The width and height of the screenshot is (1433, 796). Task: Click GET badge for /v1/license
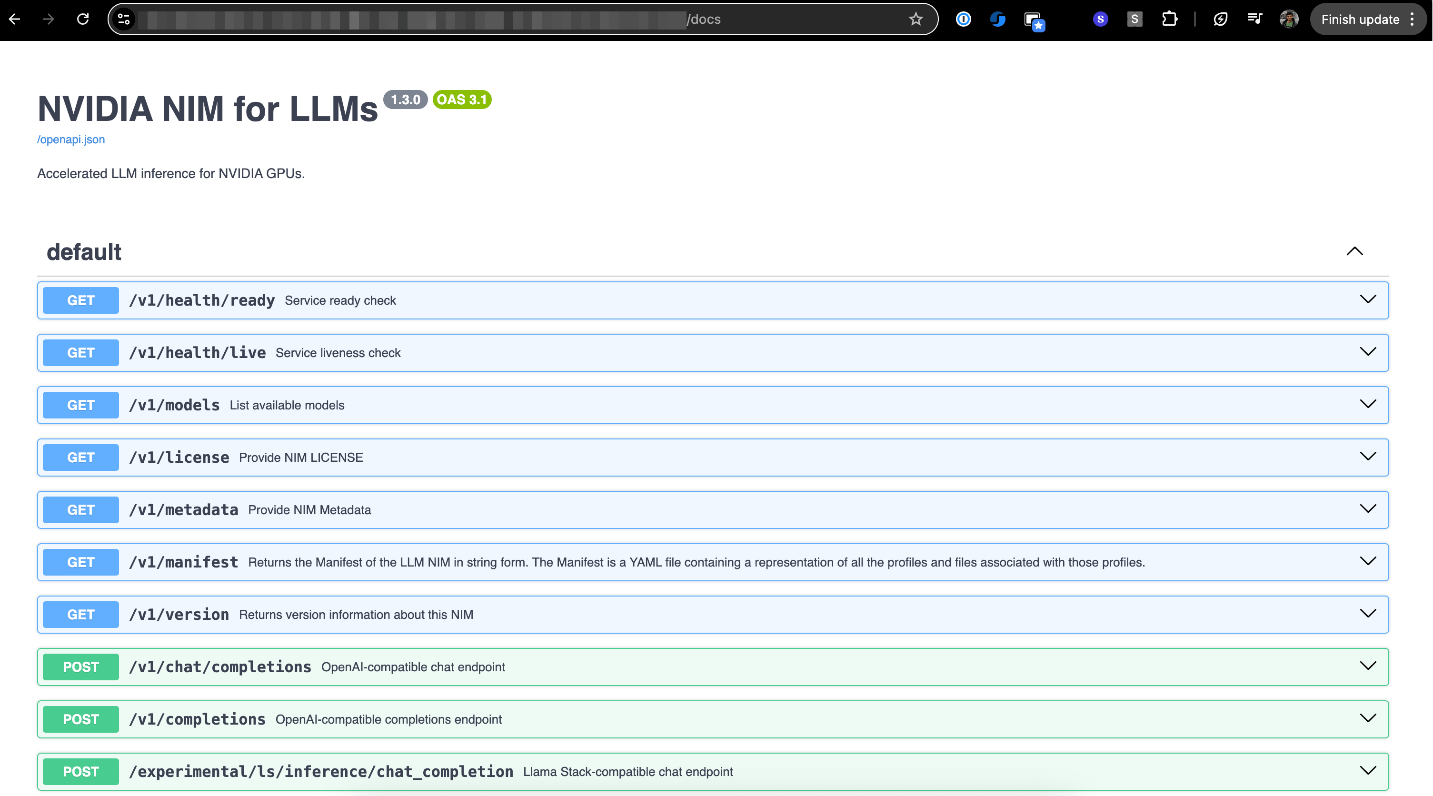pyautogui.click(x=80, y=457)
